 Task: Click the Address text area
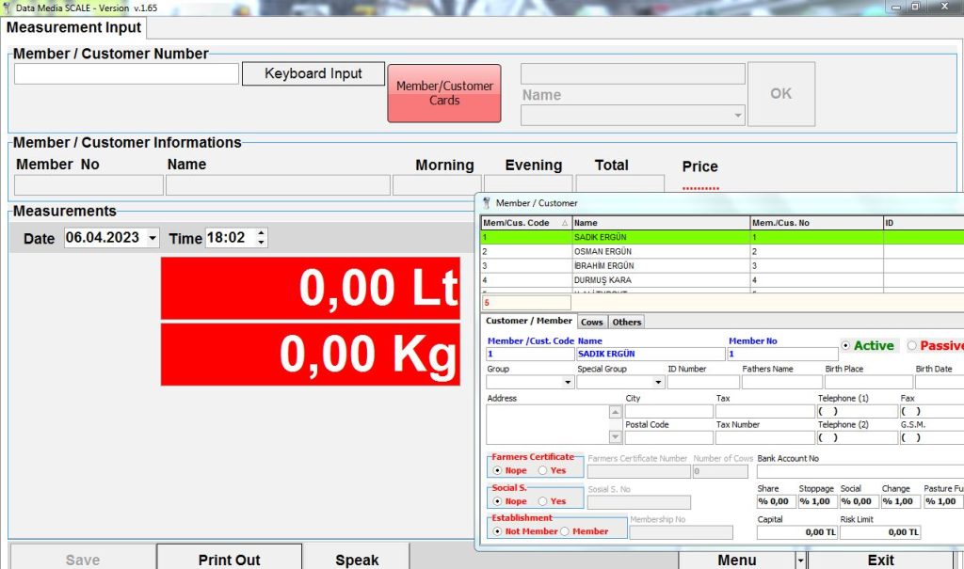pyautogui.click(x=548, y=424)
